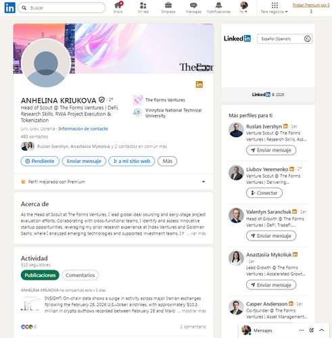
Task: Send message to Ruslan Ivershyn
Action: click(271, 150)
